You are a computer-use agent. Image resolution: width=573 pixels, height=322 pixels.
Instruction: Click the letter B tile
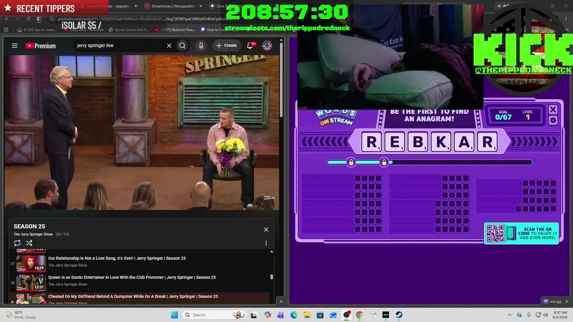point(418,142)
